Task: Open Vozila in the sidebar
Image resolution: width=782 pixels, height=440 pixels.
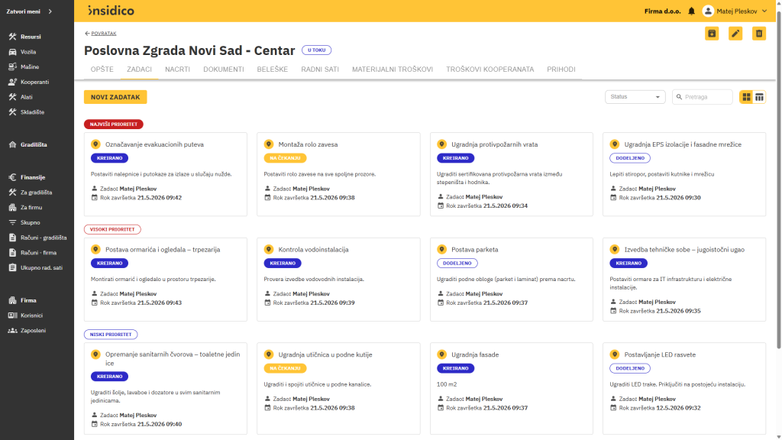Action: 28,52
